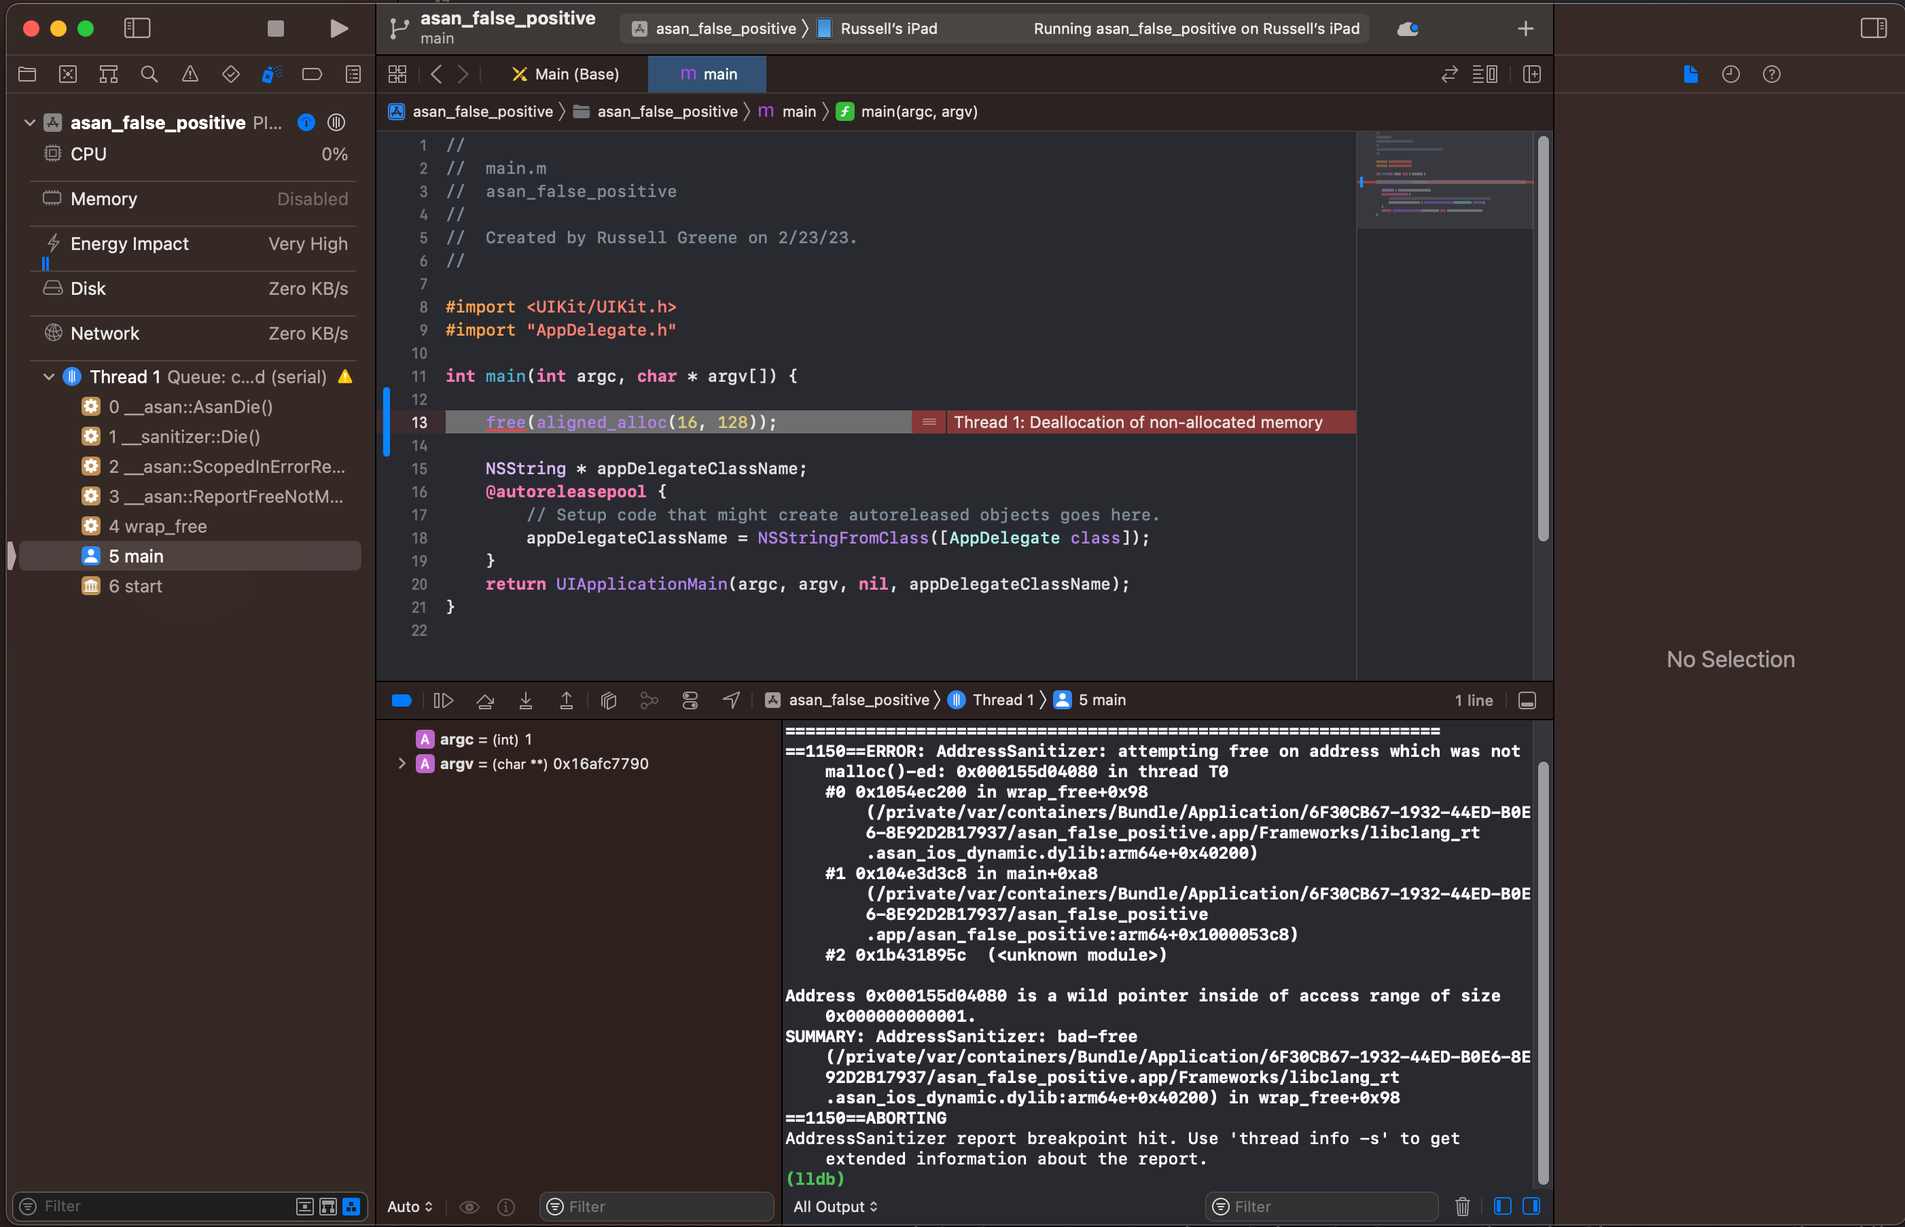This screenshot has height=1227, width=1905.
Task: Open the Issue navigator warning icon
Action: pos(190,74)
